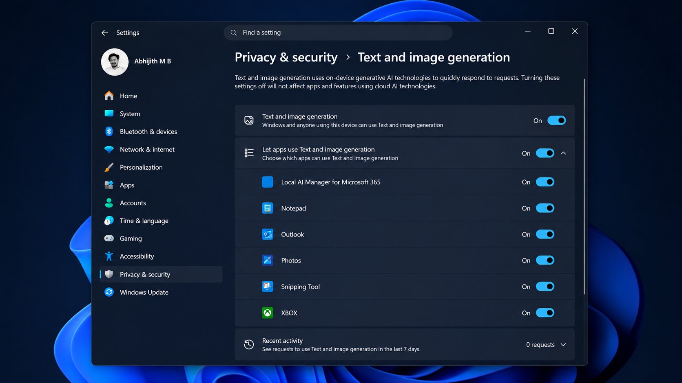Viewport: 682px width, 383px height.
Task: Click the Abhijith M B account name
Action: point(153,61)
